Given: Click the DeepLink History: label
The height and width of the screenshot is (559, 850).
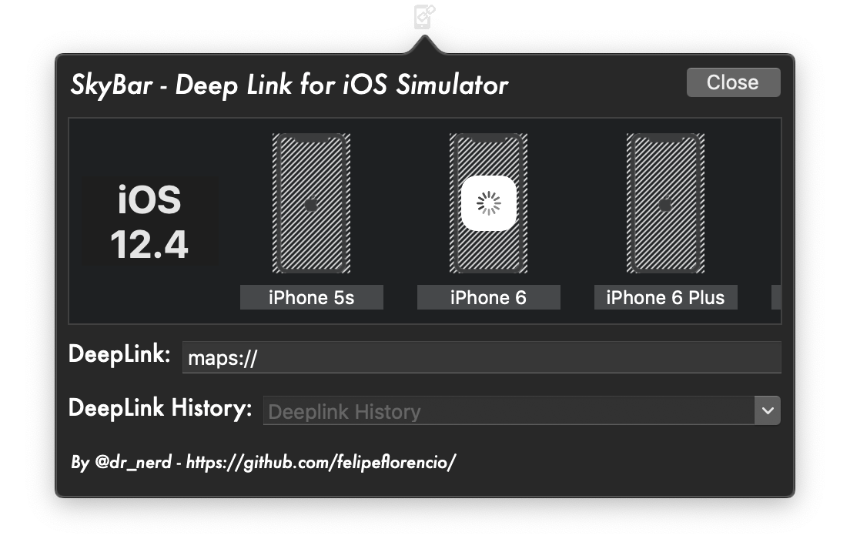Looking at the screenshot, I should (x=160, y=408).
